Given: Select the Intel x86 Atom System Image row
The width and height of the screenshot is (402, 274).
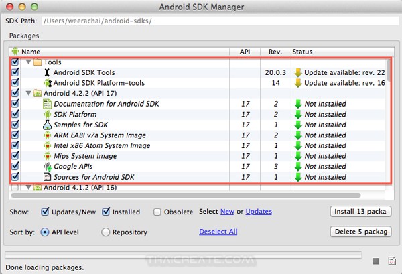Looking at the screenshot, I should [197, 145].
